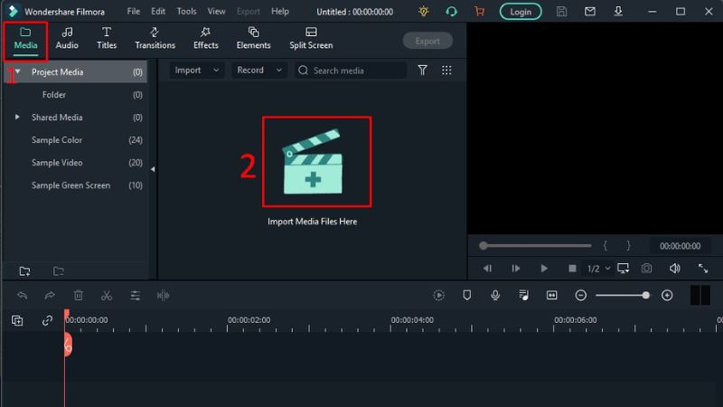Click the microphone voiceover record icon
This screenshot has height=407, width=723.
(495, 295)
